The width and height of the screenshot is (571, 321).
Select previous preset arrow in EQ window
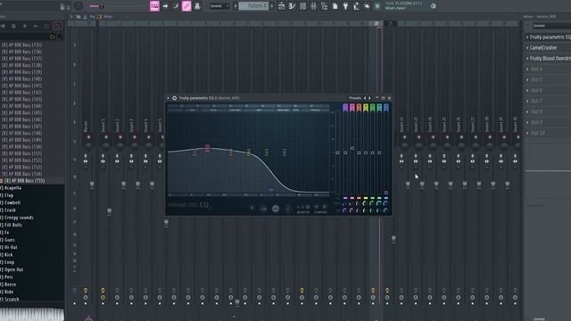click(365, 98)
